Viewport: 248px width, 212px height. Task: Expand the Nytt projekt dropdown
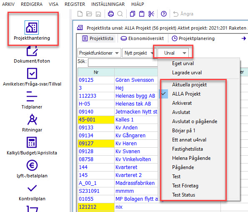click(x=139, y=53)
